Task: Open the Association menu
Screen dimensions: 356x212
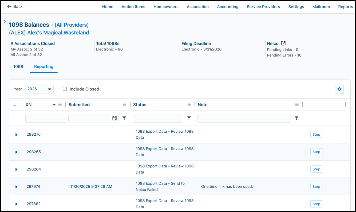Action: 198,7
